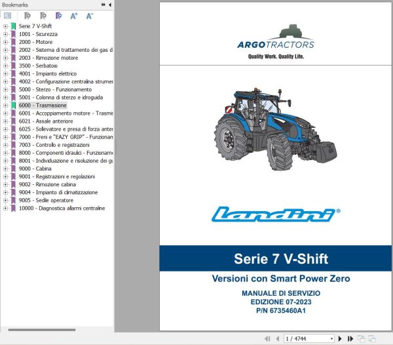The image size is (393, 345).
Task: Click the tractor illustration on the cover page
Action: pos(276,129)
